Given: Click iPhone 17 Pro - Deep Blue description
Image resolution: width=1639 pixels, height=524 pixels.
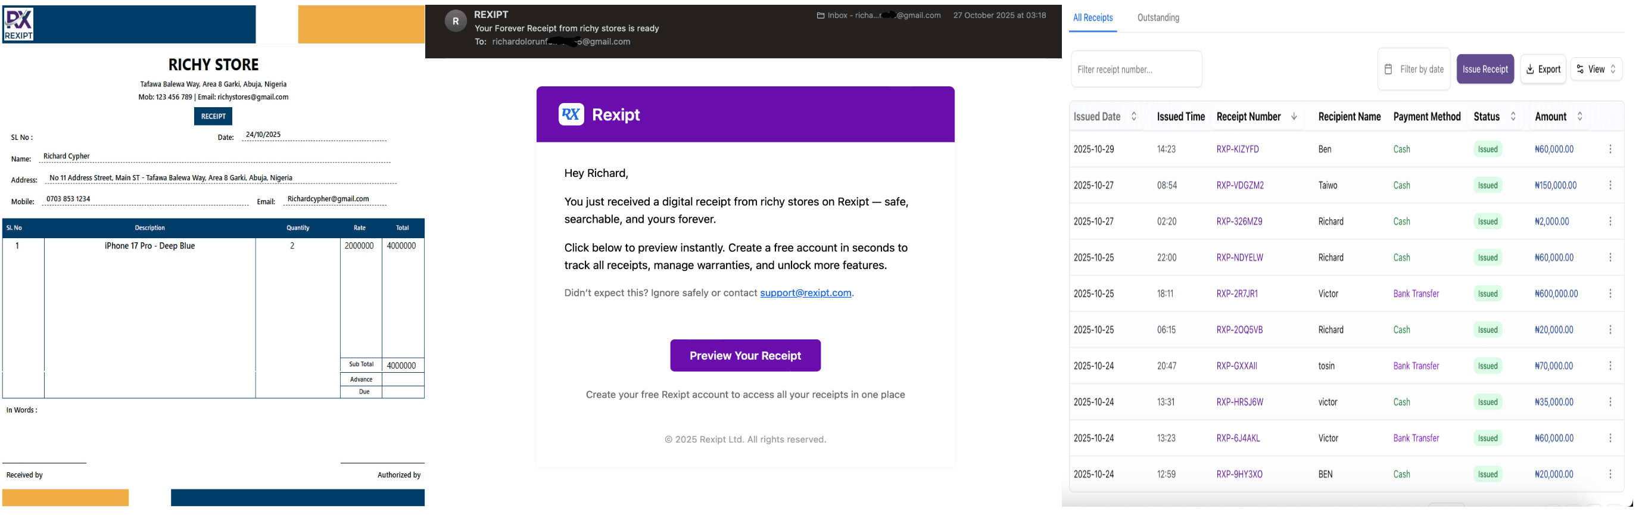Looking at the screenshot, I should tap(149, 246).
